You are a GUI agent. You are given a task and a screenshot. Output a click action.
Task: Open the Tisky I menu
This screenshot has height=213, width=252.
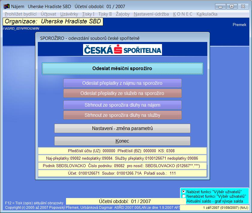(x=88, y=14)
